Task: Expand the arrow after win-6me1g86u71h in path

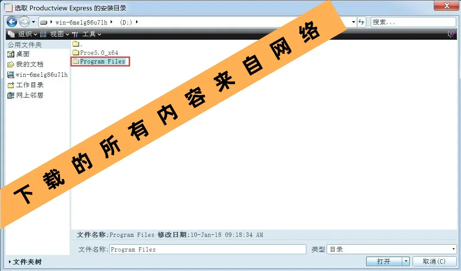Action: coord(111,22)
